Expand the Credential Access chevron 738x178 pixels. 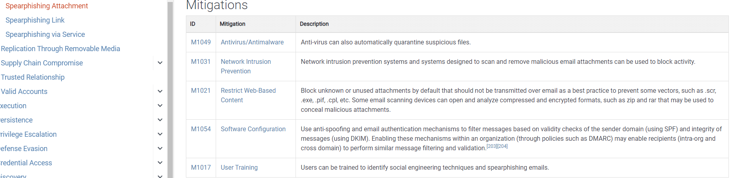coord(160,163)
